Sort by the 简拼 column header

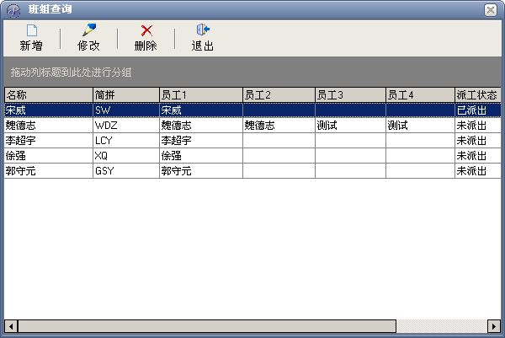tap(125, 94)
